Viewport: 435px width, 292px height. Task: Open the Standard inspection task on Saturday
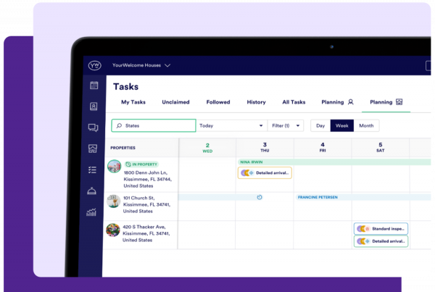tap(381, 229)
